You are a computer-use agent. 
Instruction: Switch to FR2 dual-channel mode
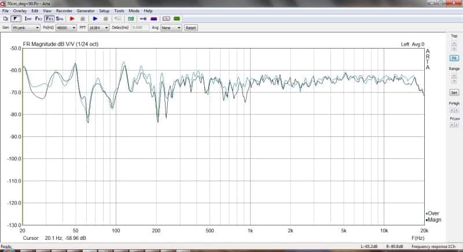click(x=38, y=18)
